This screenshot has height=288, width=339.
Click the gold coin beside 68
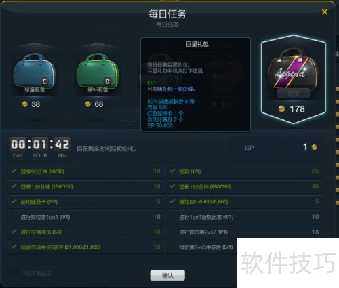pyautogui.click(x=88, y=104)
